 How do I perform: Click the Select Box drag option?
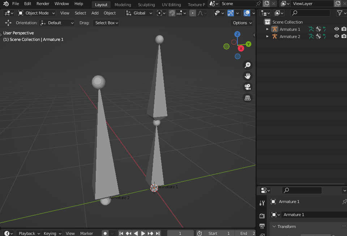[106, 22]
